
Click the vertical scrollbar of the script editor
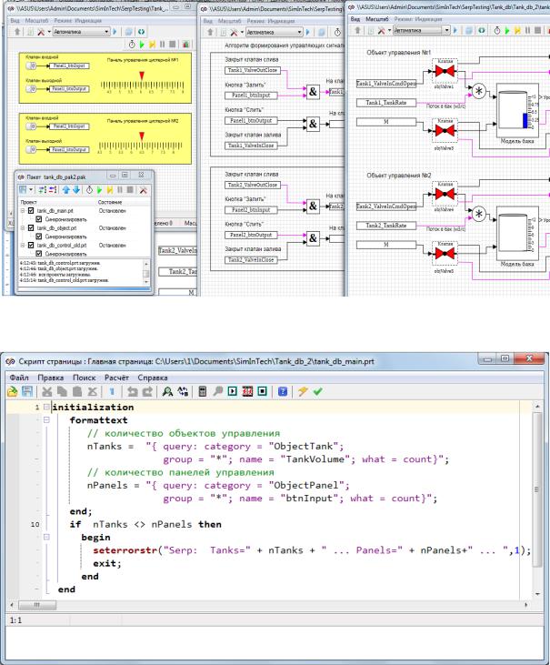537,489
